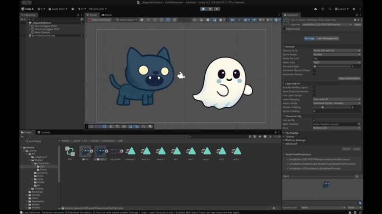Viewport: 382px width, 214px height.
Task: Click the Stop play mode button
Action: point(203,9)
